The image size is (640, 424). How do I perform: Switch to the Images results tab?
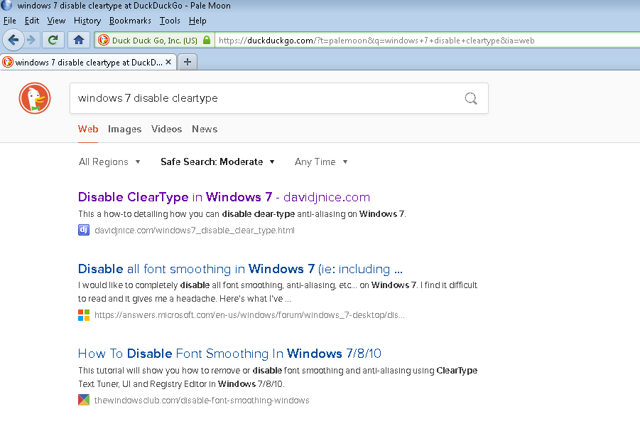pos(124,129)
